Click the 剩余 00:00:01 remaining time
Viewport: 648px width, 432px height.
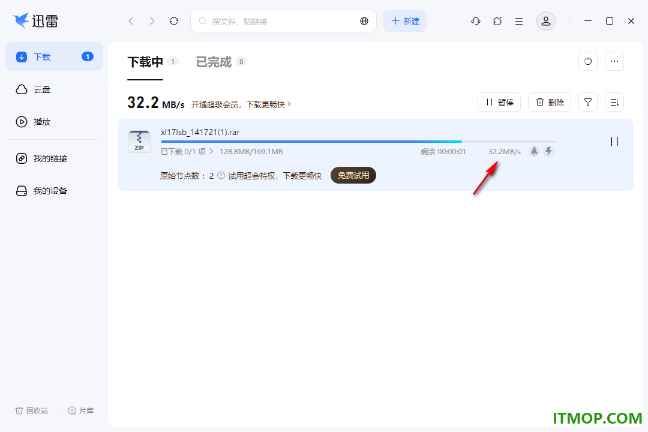pos(443,152)
